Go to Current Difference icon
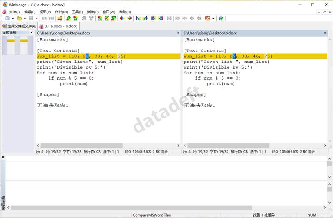Image resolution: width=333 pixels, height=218 pixels. tap(107, 19)
